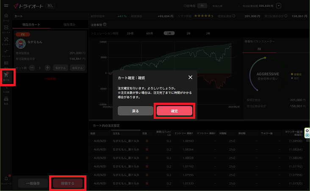Screen dimensions: 310x191
Task: Open the Messages bell icon
Action: point(6,179)
